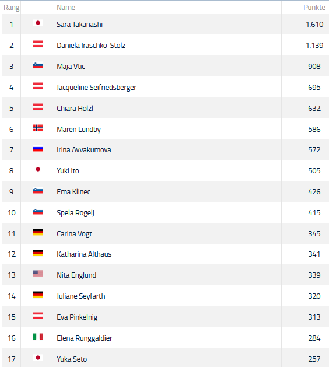The width and height of the screenshot is (329, 367).
Task: Select the Rang column header
Action: [x=12, y=8]
